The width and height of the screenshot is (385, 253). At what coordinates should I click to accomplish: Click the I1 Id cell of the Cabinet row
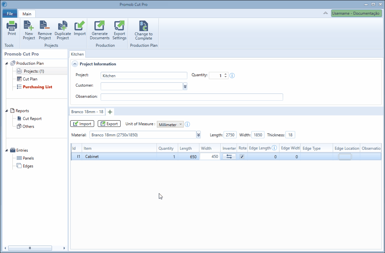(76, 157)
